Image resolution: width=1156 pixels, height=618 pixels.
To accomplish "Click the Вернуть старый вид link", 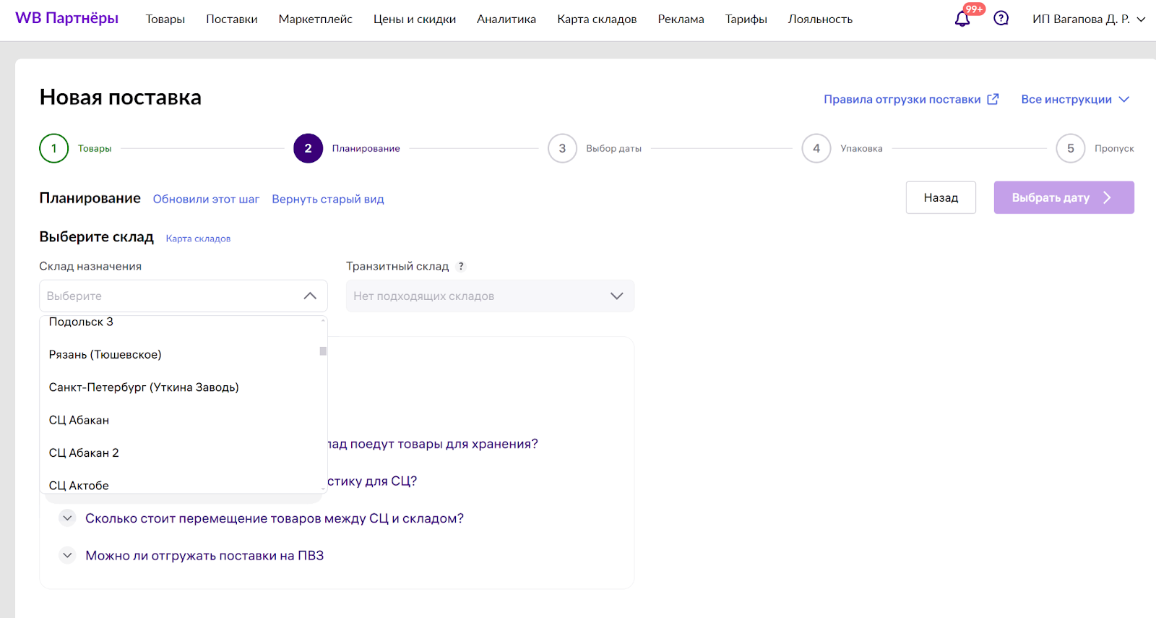I will 327,199.
